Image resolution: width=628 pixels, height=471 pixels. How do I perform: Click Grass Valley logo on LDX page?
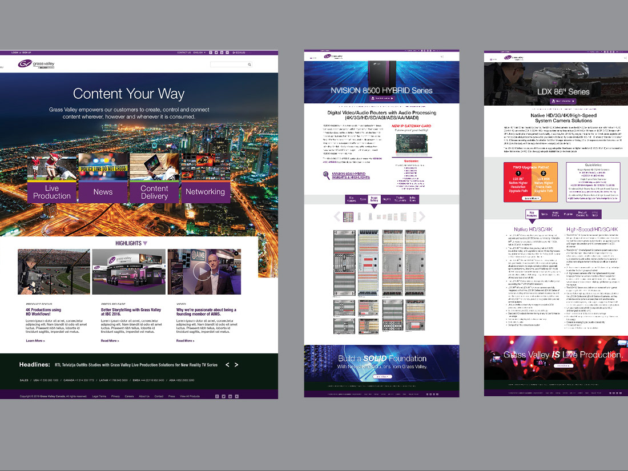pos(513,58)
